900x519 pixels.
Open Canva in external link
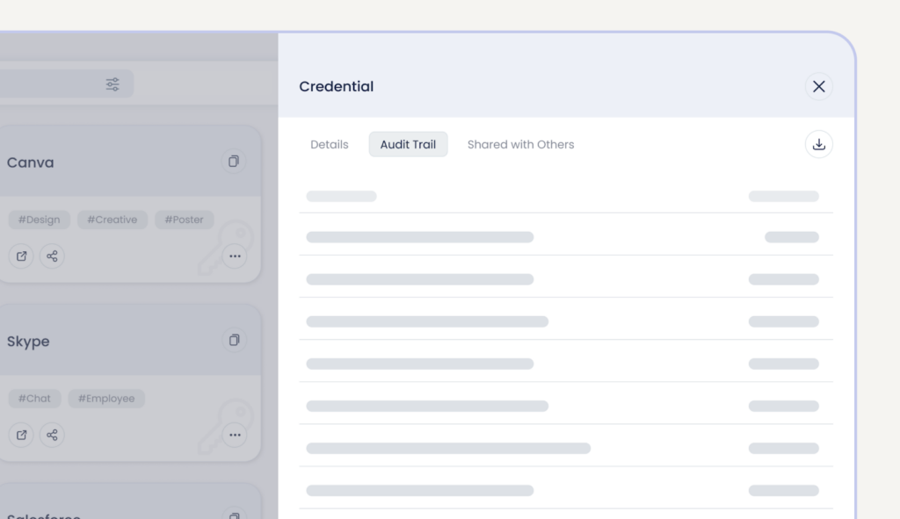coord(22,256)
